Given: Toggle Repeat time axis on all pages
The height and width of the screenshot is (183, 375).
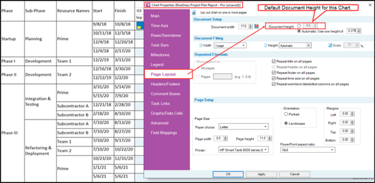Looking at the screenshot, I should pyautogui.click(x=274, y=78).
